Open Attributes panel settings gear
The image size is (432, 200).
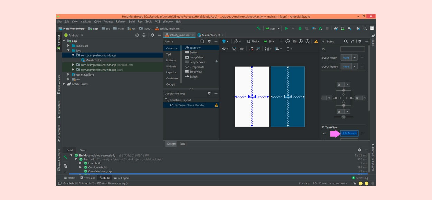click(360, 41)
